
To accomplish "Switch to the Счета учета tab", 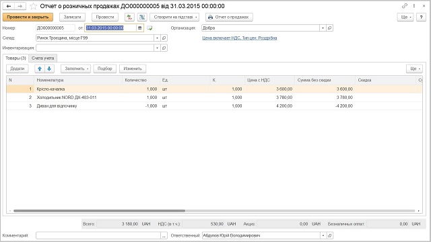I will [42, 58].
